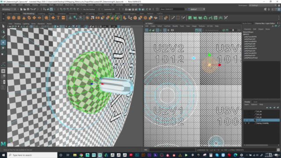Screen dimensions: 281x158
Task: Open scene with folder icon in status line
Action: [25, 9]
